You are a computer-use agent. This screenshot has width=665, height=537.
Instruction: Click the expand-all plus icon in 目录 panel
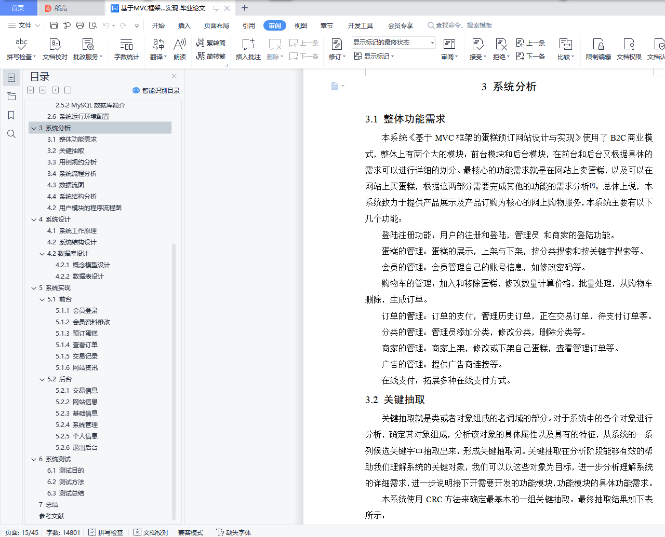pyautogui.click(x=55, y=90)
